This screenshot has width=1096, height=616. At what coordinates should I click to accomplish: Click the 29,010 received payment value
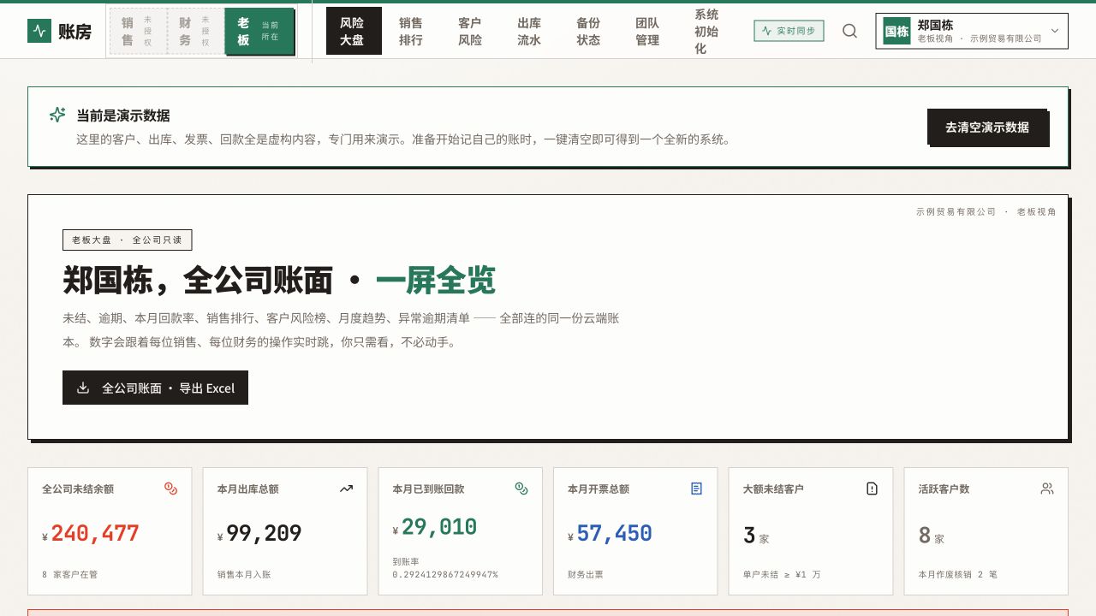439,527
